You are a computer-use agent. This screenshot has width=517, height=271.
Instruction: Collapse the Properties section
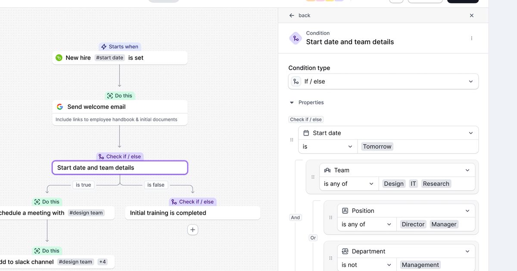pyautogui.click(x=292, y=103)
